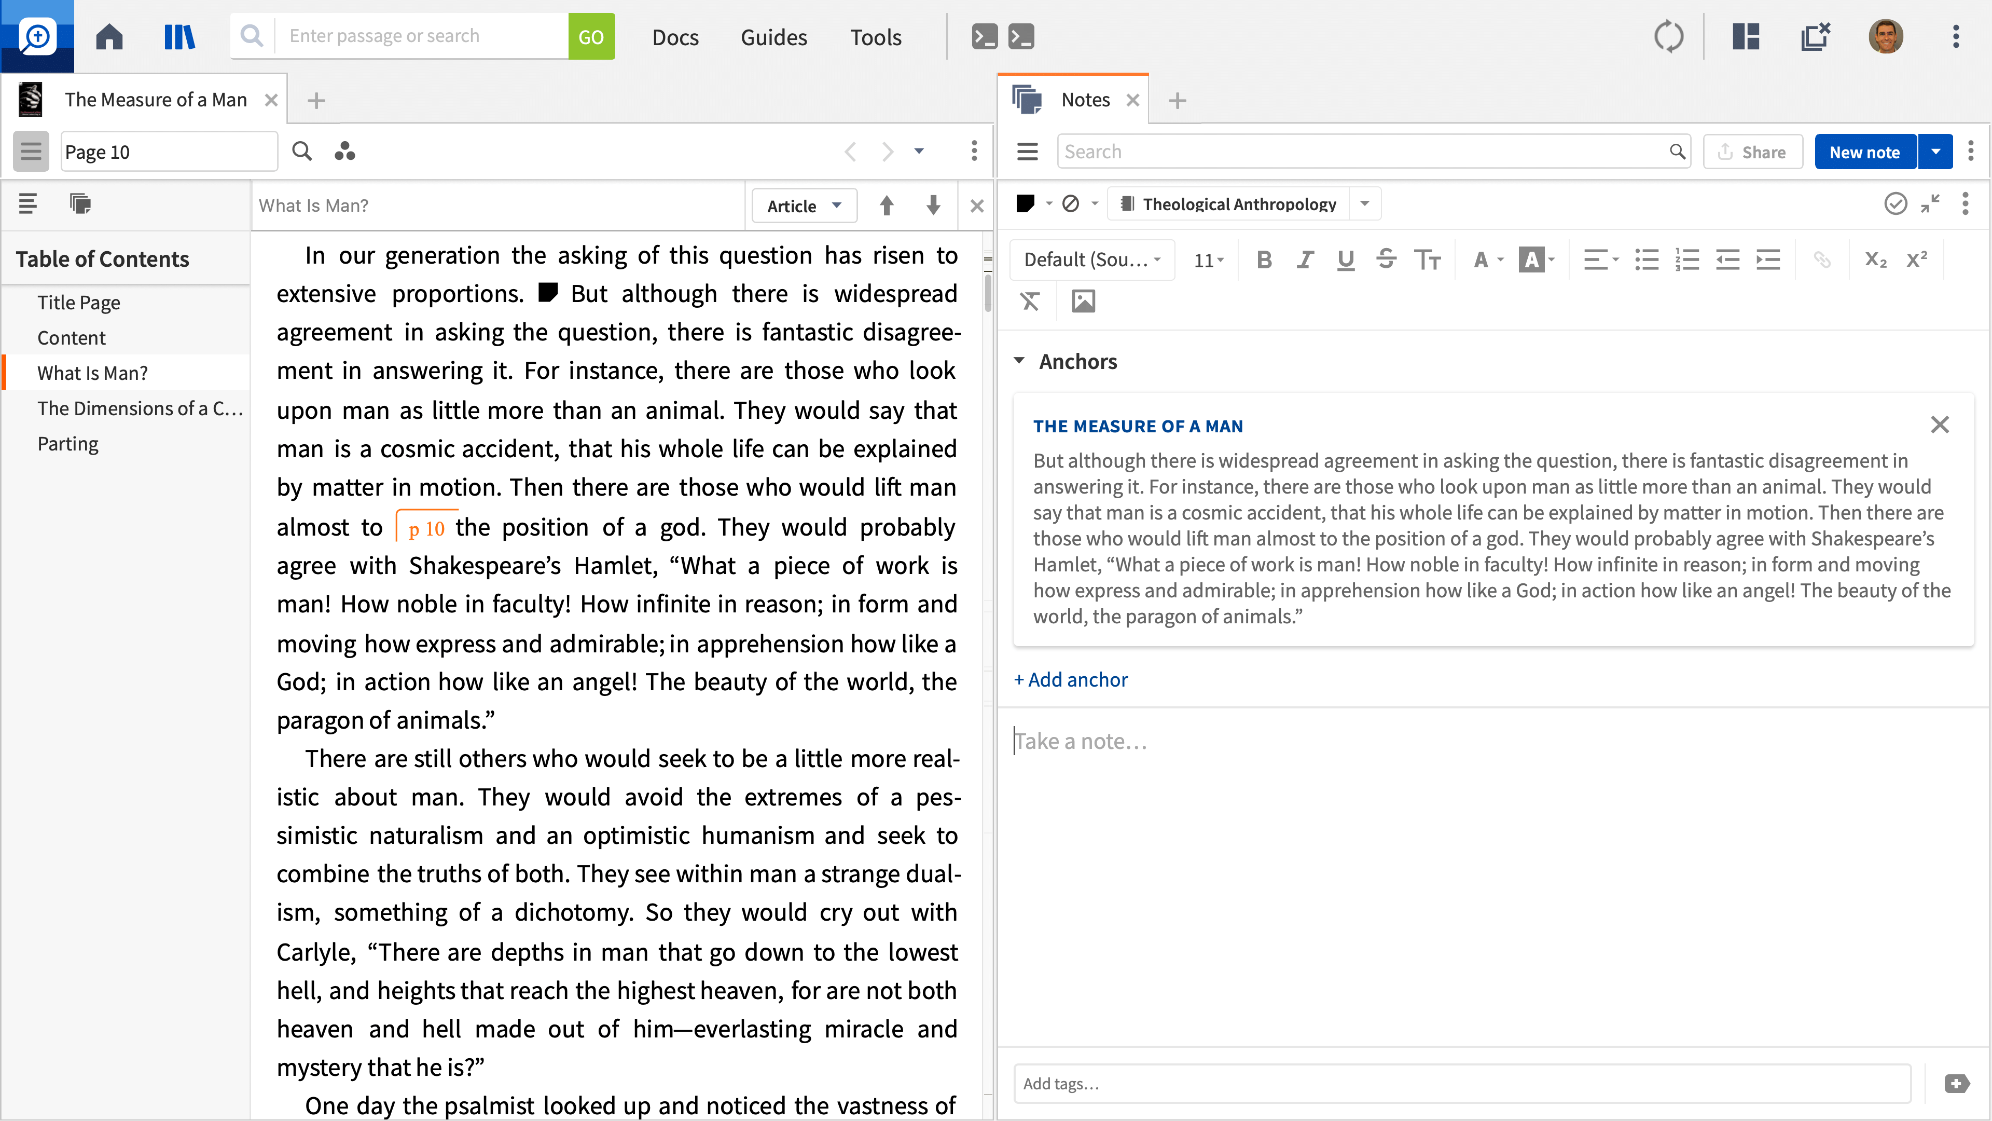Open the highlight color picker

(x=1536, y=259)
